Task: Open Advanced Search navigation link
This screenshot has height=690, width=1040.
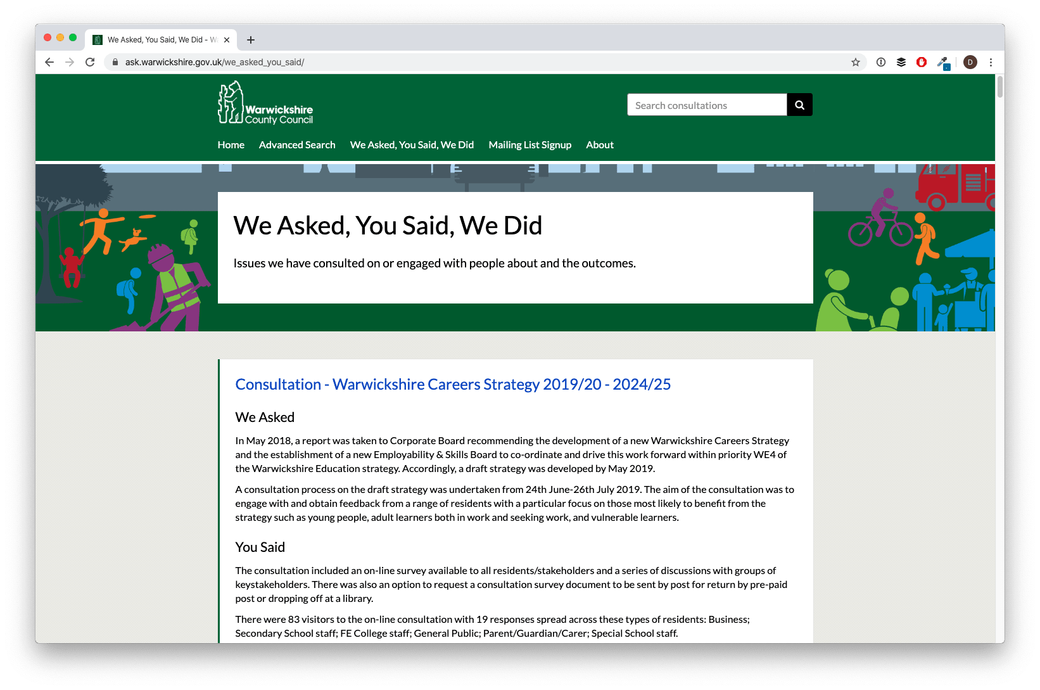Action: point(297,145)
